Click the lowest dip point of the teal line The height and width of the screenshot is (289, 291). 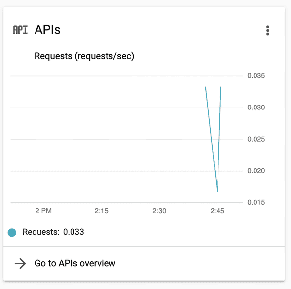tap(218, 191)
